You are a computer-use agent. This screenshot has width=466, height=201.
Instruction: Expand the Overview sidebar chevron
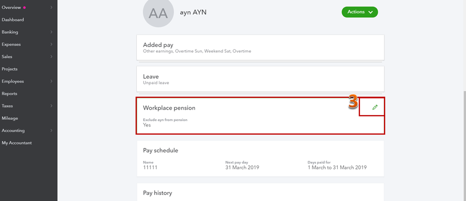point(51,7)
